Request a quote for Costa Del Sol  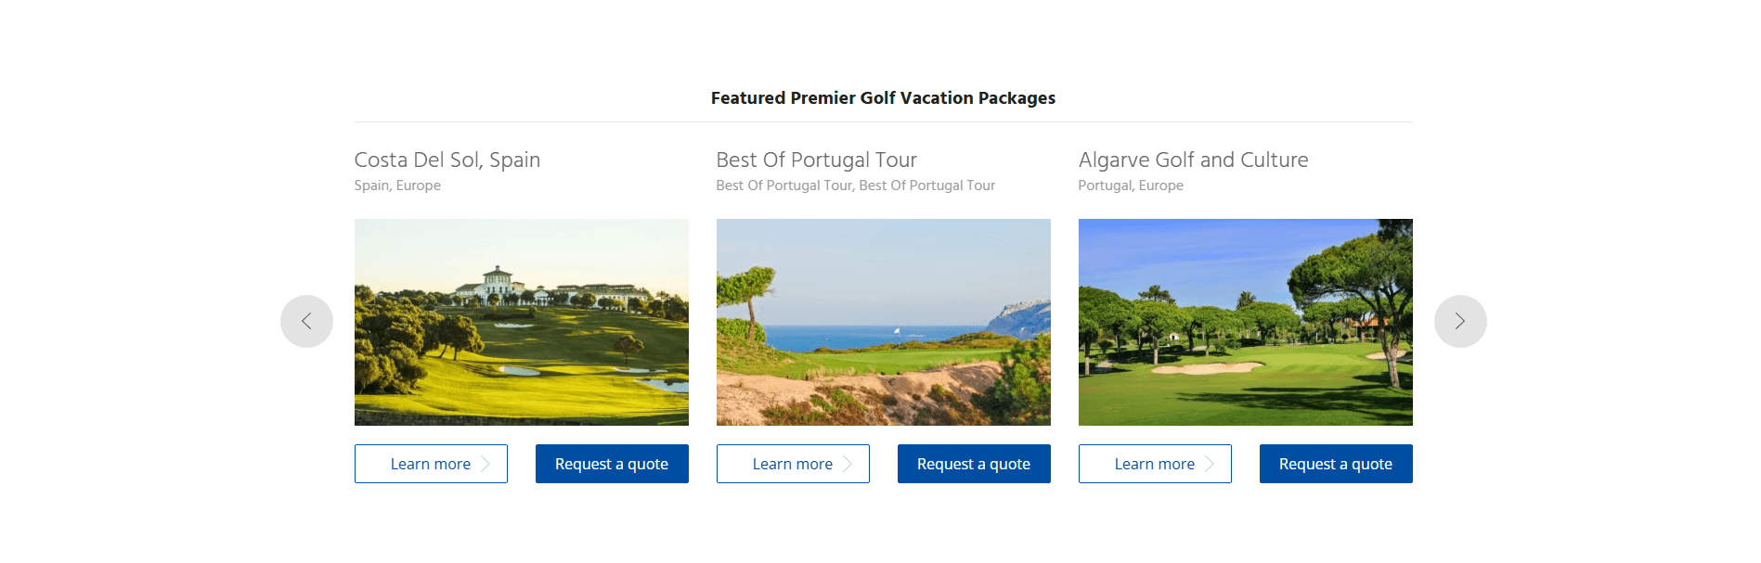[x=612, y=464]
